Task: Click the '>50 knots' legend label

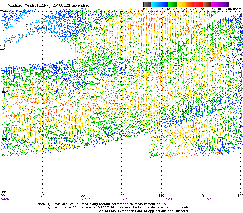Action: (x=233, y=9)
